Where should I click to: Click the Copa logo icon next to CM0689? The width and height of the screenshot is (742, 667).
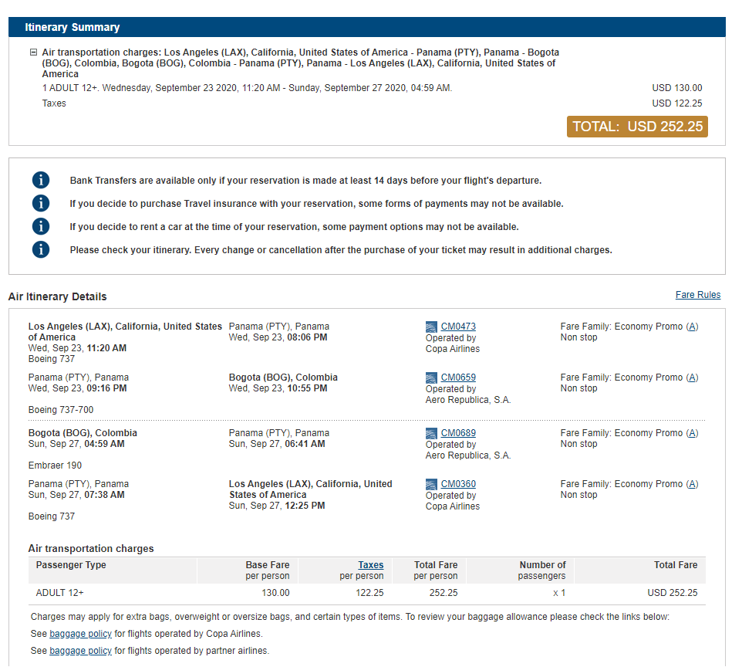point(431,433)
